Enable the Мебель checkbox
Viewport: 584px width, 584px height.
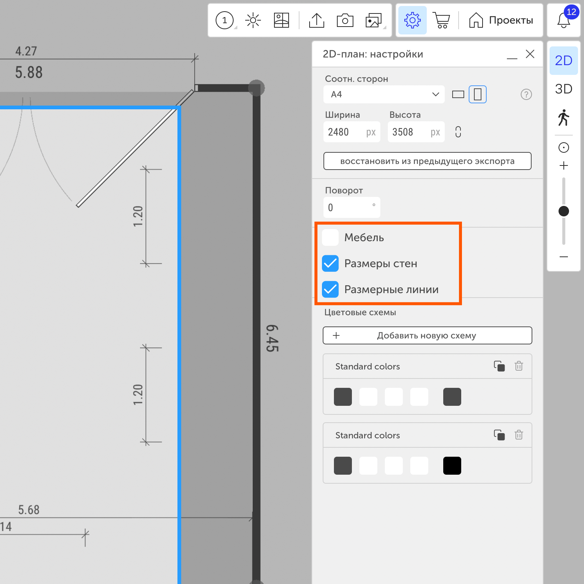330,237
